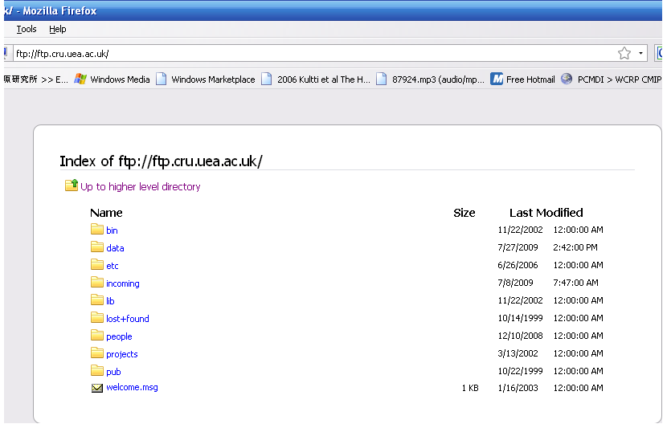This screenshot has width=667, height=428.
Task: Click the bookmark star icon in address bar
Action: click(x=624, y=54)
